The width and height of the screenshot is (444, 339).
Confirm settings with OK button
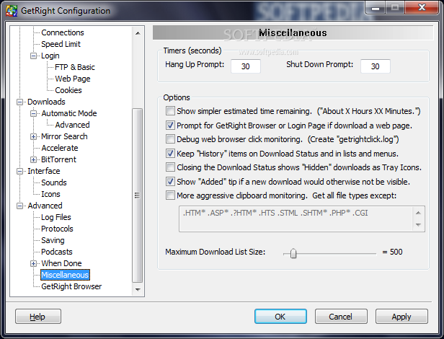280,317
